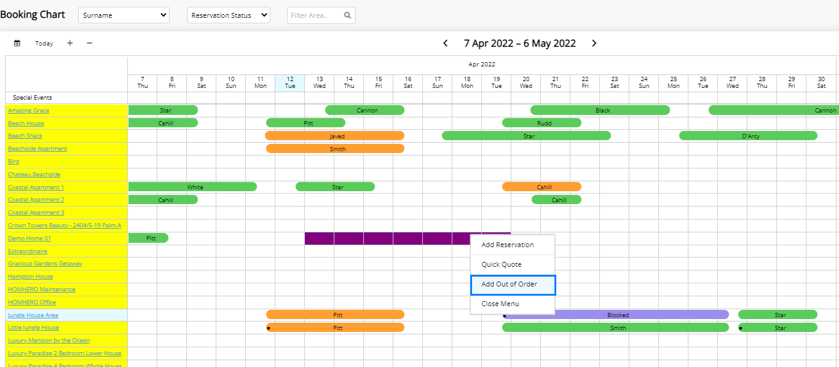
Task: Select the purple Blocked bar
Action: coord(616,315)
